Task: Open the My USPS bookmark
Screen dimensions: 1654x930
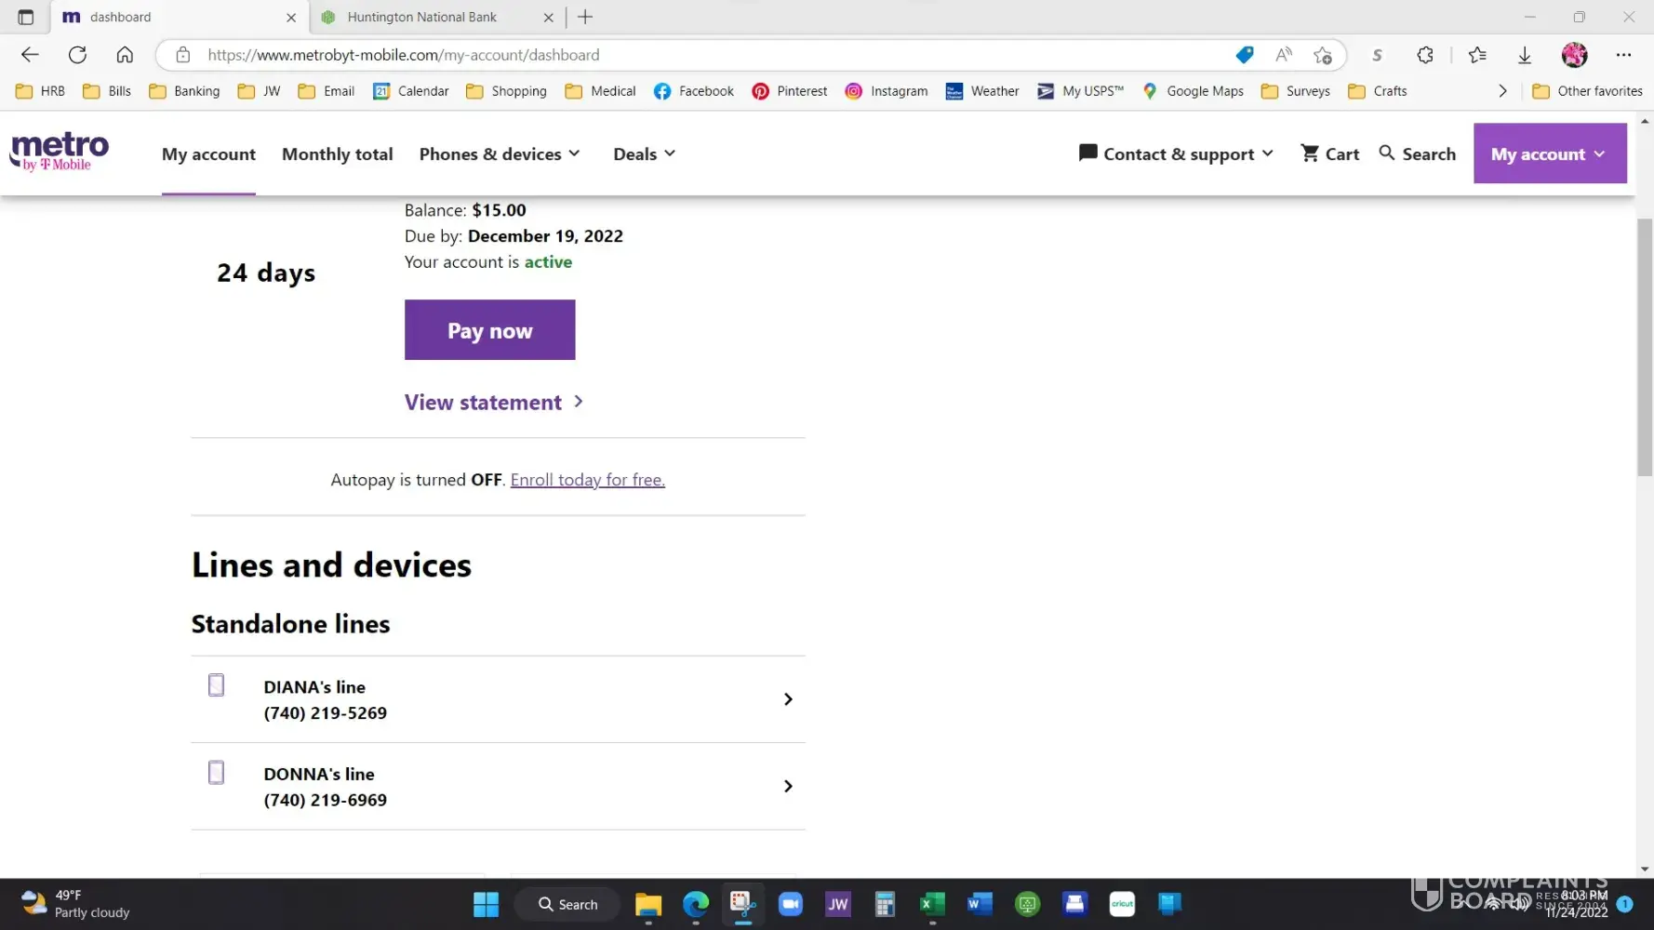Action: tap(1081, 91)
